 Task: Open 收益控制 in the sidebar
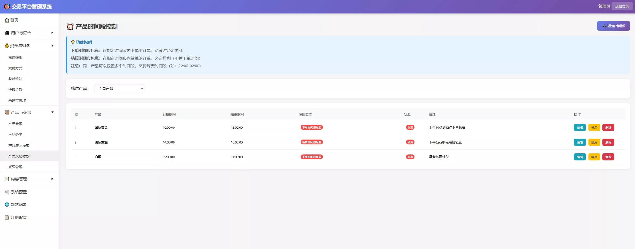click(15, 79)
